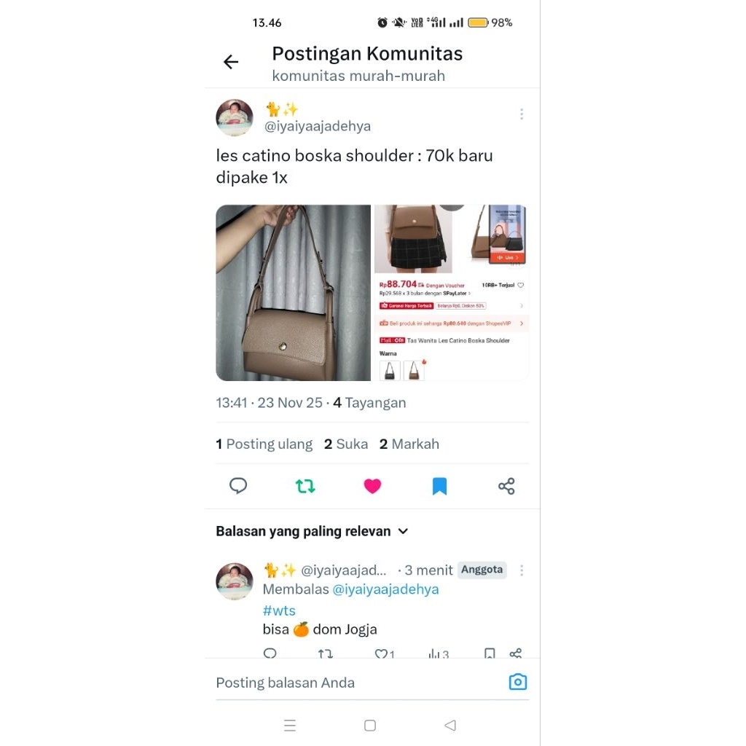746x746 pixels.
Task: Go back using the arrow icon
Action: pos(231,62)
